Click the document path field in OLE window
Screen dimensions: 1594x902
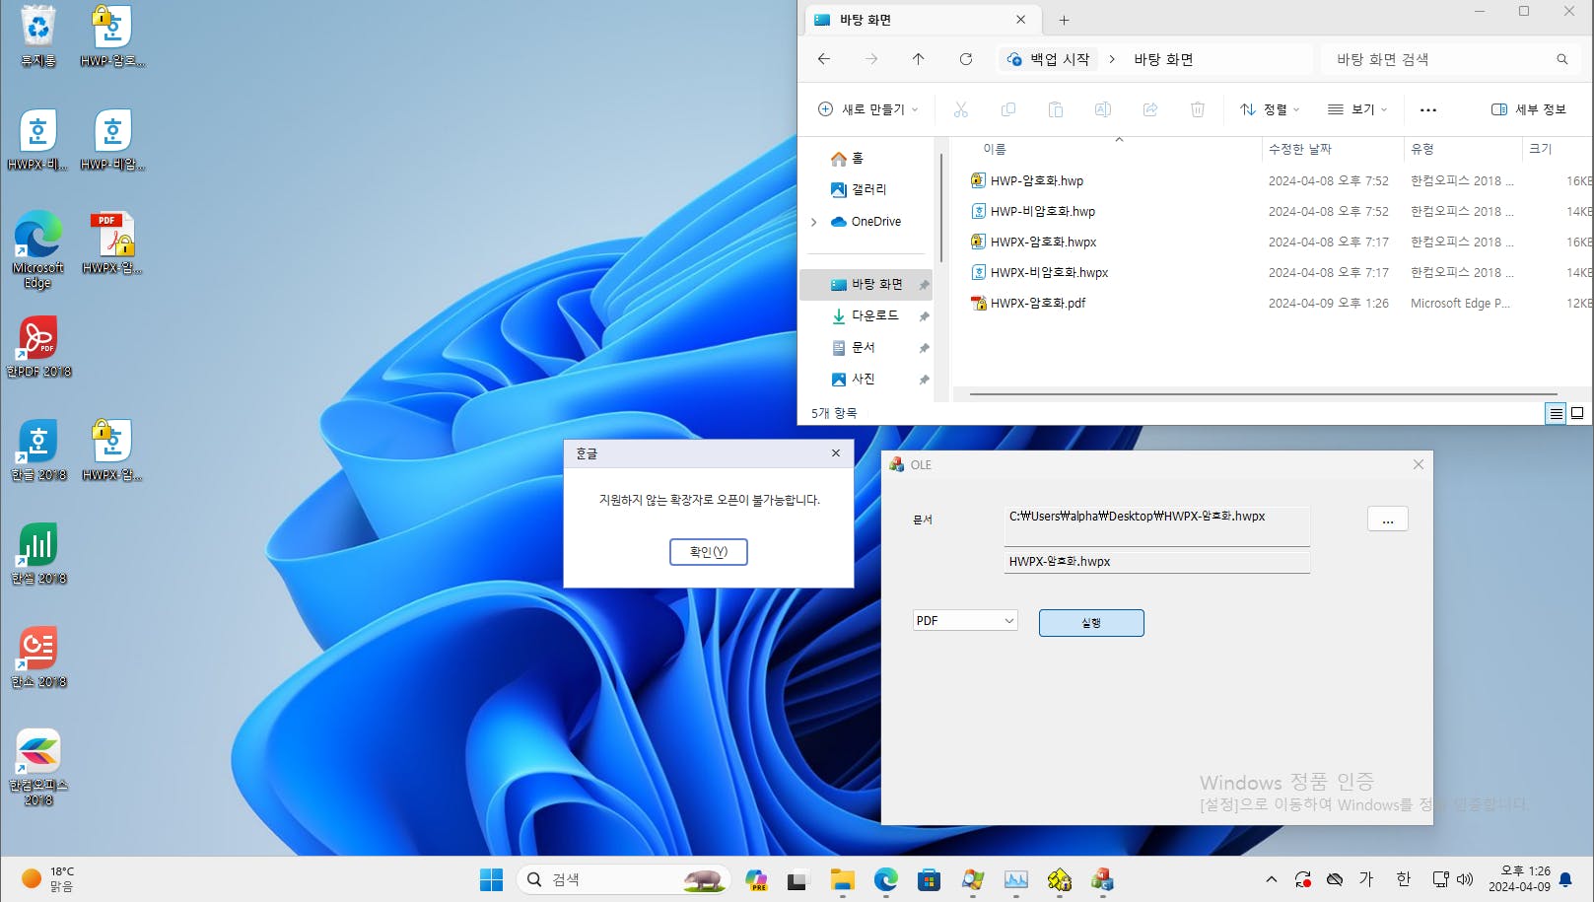tap(1157, 526)
